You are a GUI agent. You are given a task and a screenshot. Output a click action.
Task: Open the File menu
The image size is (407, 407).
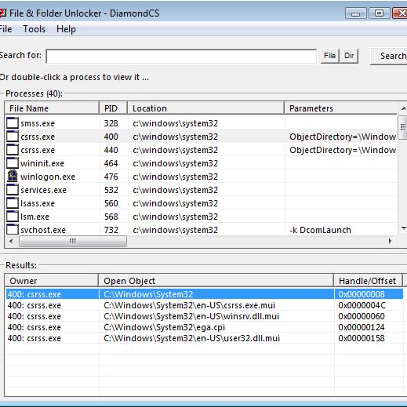point(6,29)
